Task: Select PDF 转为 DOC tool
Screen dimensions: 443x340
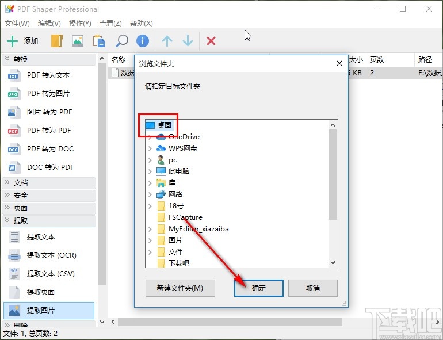Action: tap(48, 149)
